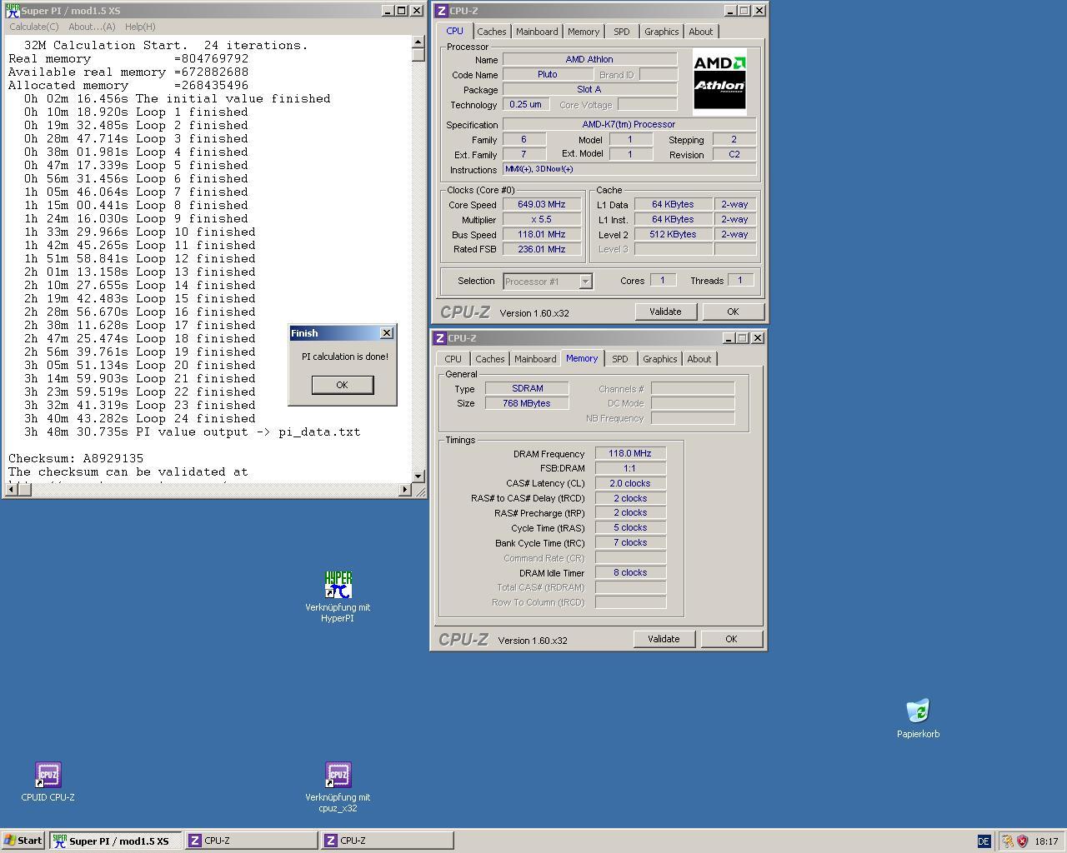1067x853 pixels.
Task: Click Super PI horizontal scrollbar right arrow
Action: pyautogui.click(x=405, y=490)
